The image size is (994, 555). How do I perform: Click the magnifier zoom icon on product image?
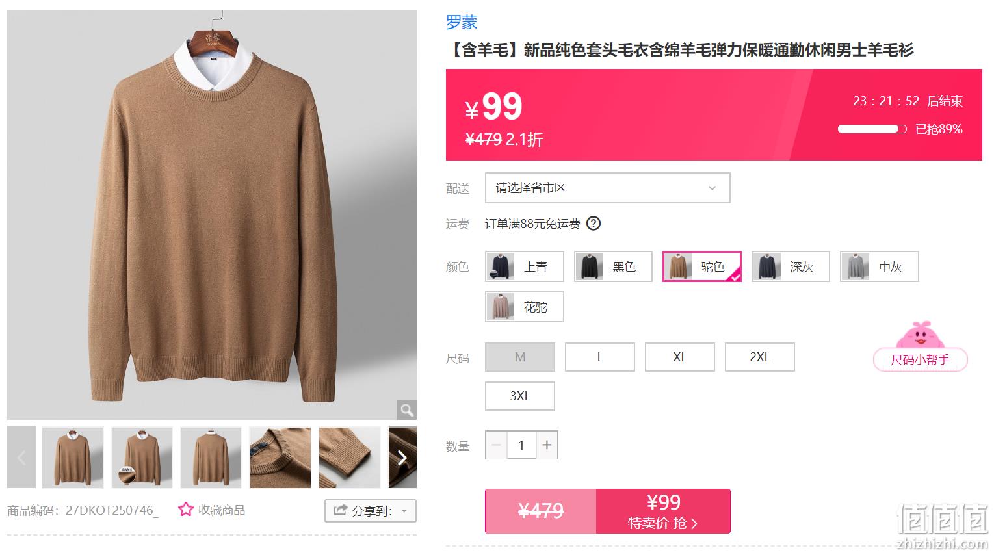(406, 410)
